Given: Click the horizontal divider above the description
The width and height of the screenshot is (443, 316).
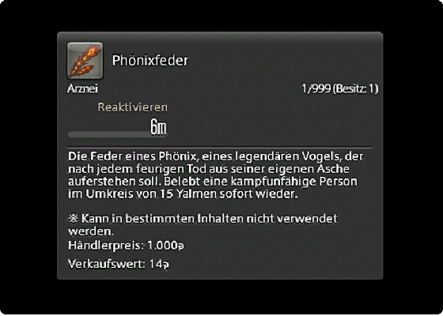Looking at the screenshot, I should [x=220, y=147].
